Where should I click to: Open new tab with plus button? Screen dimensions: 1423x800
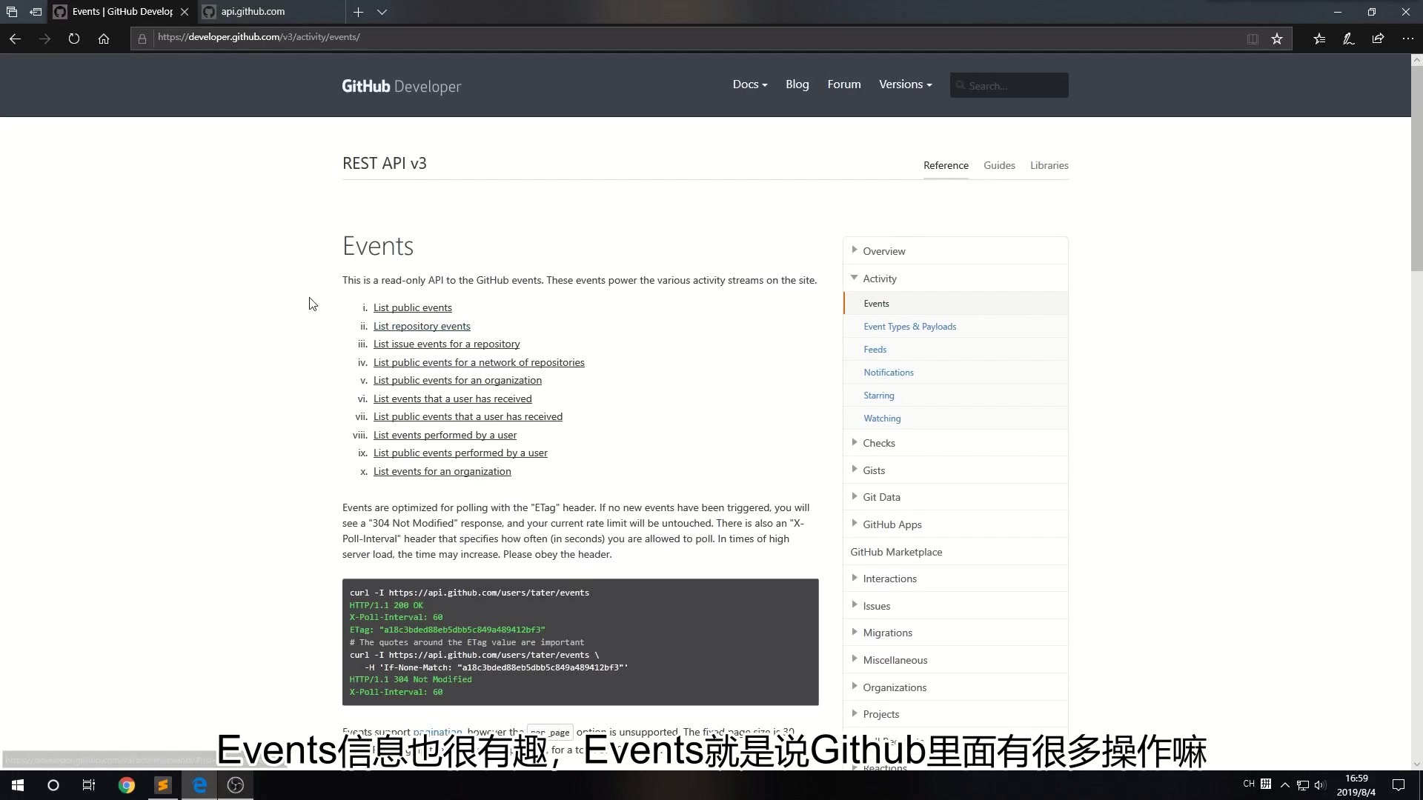[x=358, y=12]
